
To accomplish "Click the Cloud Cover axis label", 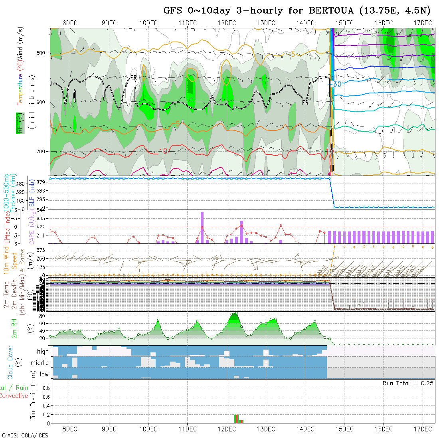I will pyautogui.click(x=10, y=362).
